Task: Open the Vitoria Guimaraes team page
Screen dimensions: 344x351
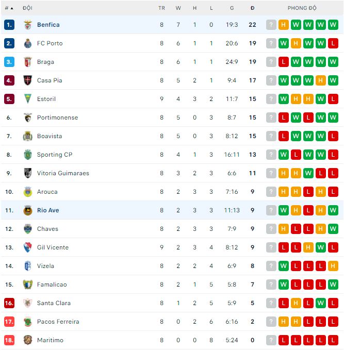Action: click(x=63, y=173)
